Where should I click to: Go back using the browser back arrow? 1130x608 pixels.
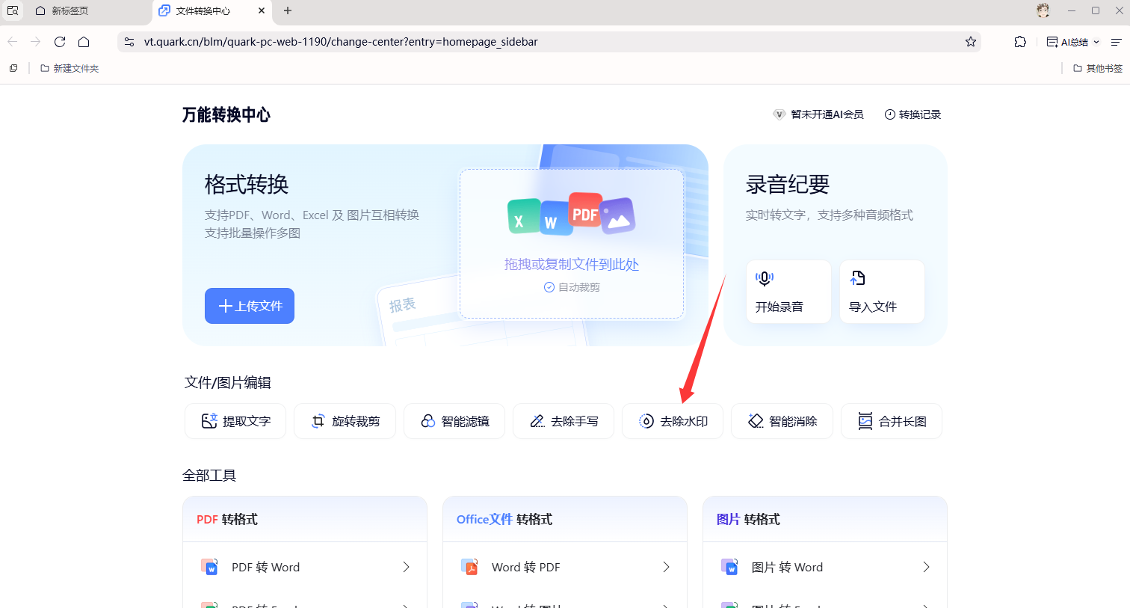(12, 42)
